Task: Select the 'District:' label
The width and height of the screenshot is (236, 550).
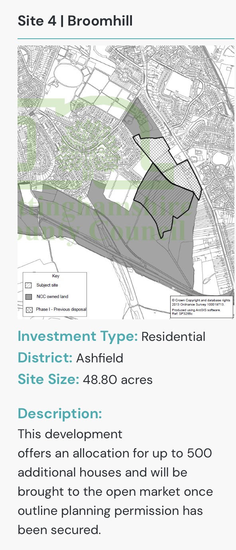Action: coord(45,358)
